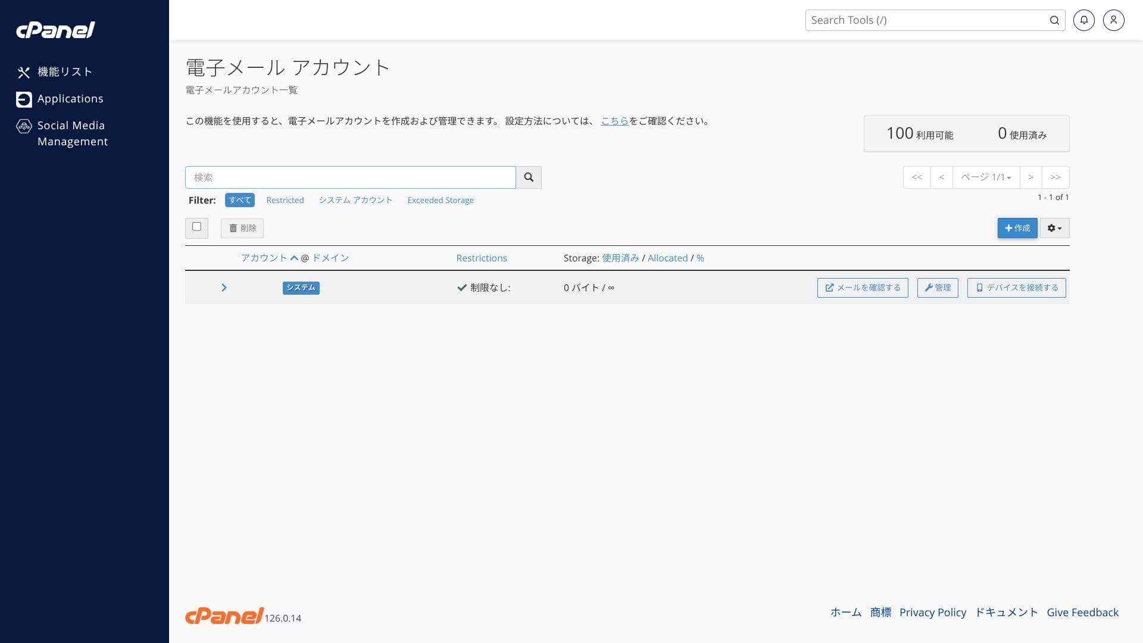The image size is (1143, 643).
Task: Open the user account icon
Action: click(x=1113, y=20)
